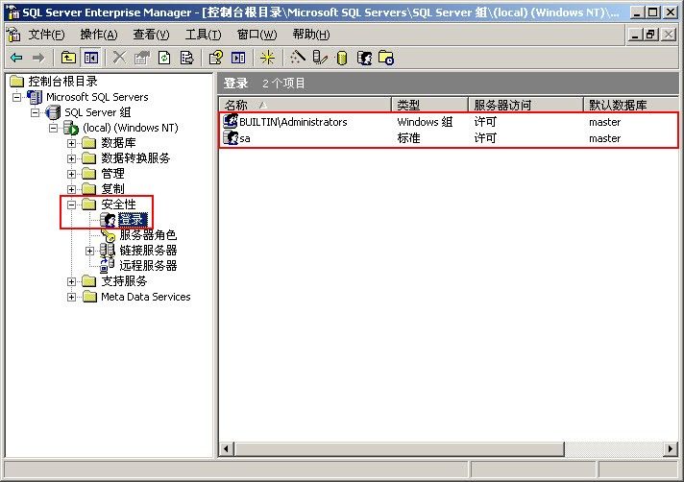Select the Meta Data Services label

click(x=146, y=297)
